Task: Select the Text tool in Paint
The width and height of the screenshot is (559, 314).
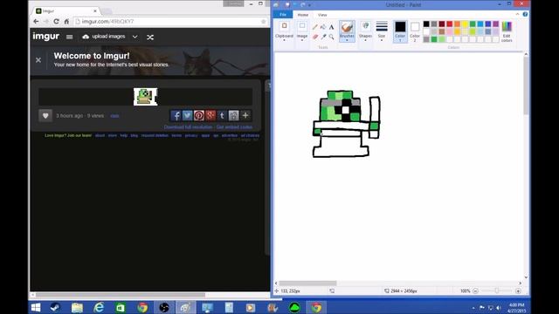Action: pyautogui.click(x=331, y=27)
